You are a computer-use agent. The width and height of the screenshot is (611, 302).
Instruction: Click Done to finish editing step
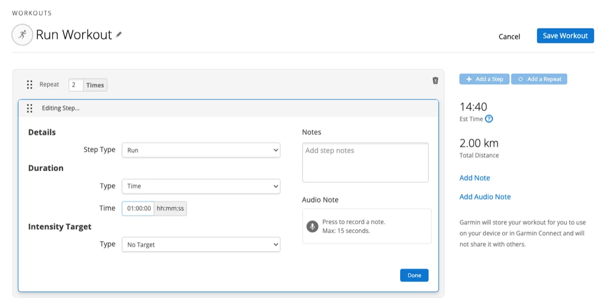pos(414,276)
